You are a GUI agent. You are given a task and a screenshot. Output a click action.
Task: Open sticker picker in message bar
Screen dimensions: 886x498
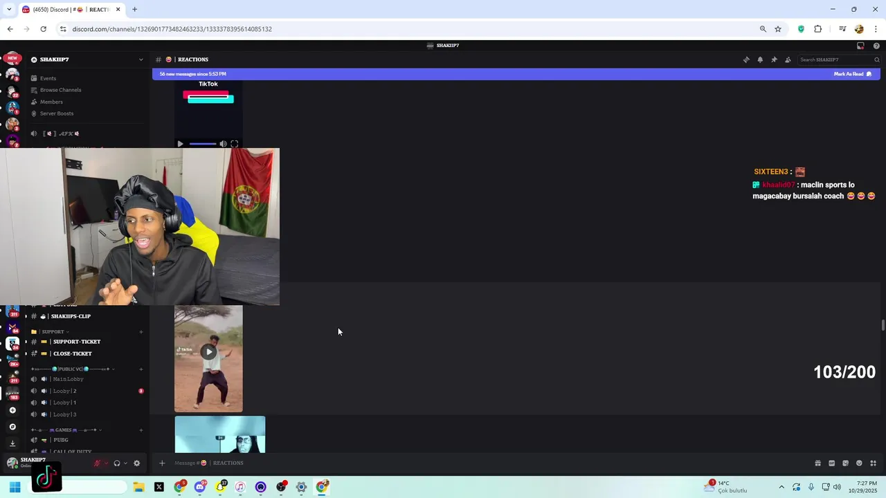click(845, 463)
